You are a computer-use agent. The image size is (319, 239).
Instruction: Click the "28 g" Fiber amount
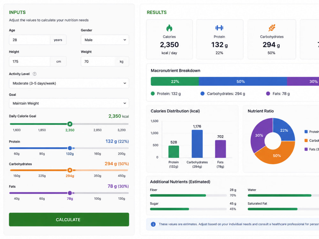click(x=233, y=190)
